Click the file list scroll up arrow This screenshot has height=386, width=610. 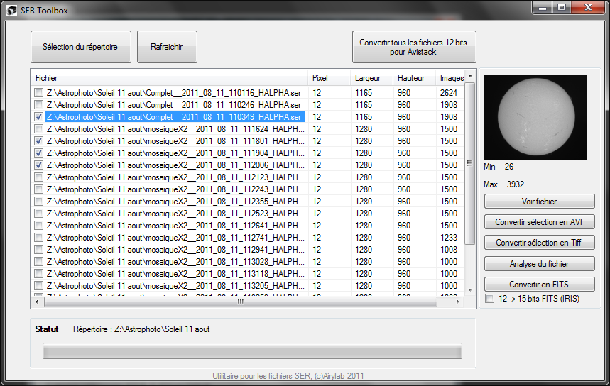(470, 76)
